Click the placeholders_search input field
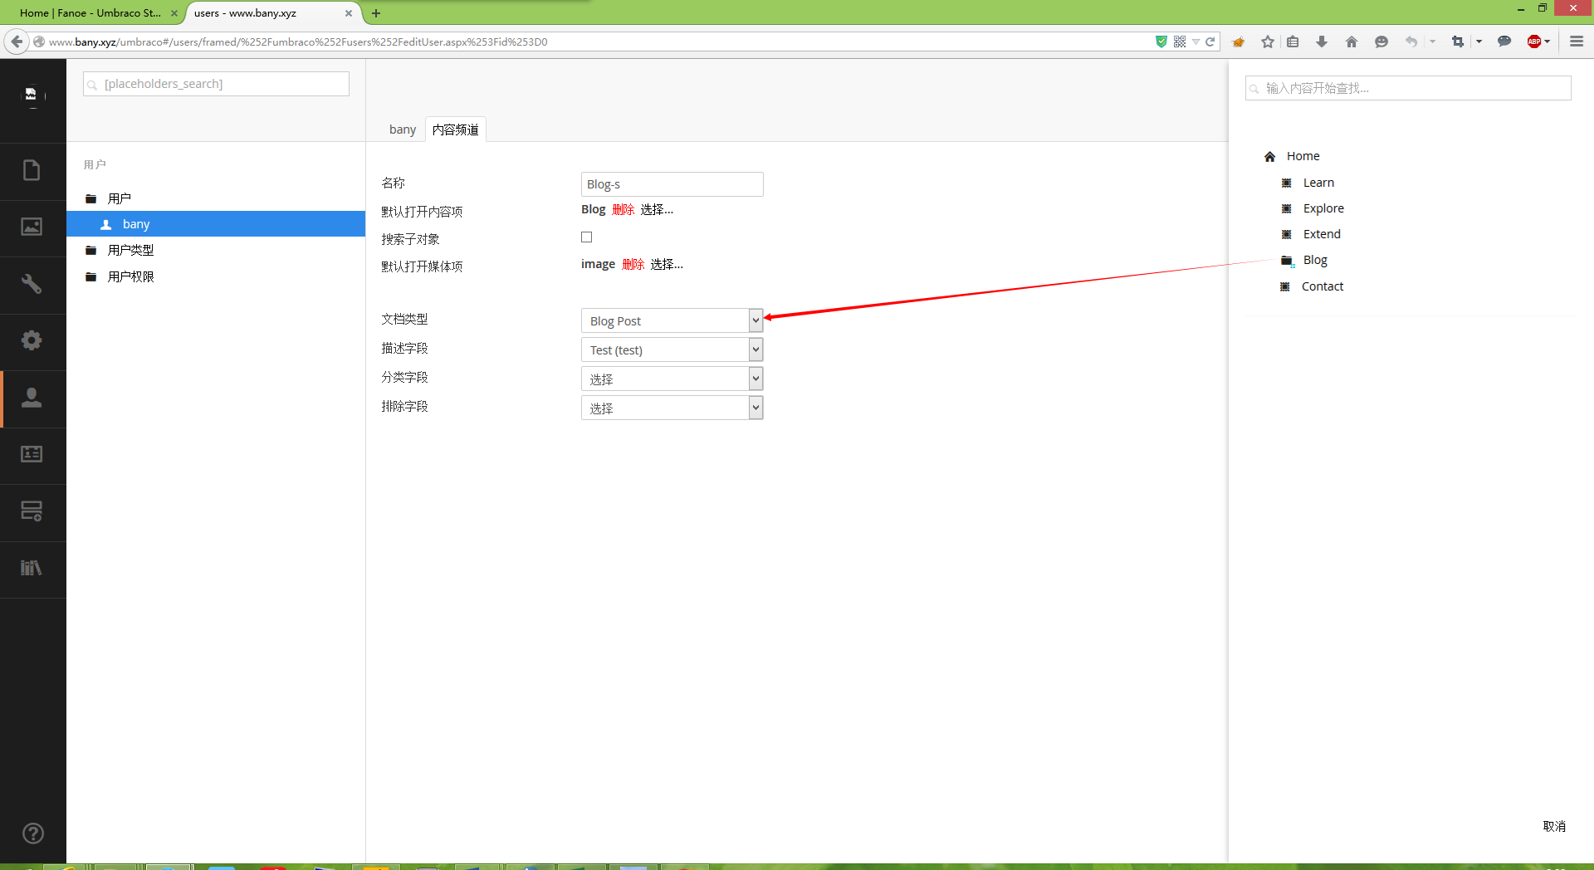The image size is (1594, 870). click(x=216, y=84)
